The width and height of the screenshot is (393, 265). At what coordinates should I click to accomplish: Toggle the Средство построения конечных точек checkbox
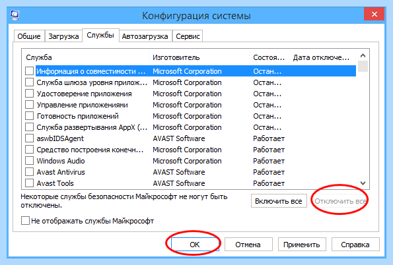pos(29,150)
